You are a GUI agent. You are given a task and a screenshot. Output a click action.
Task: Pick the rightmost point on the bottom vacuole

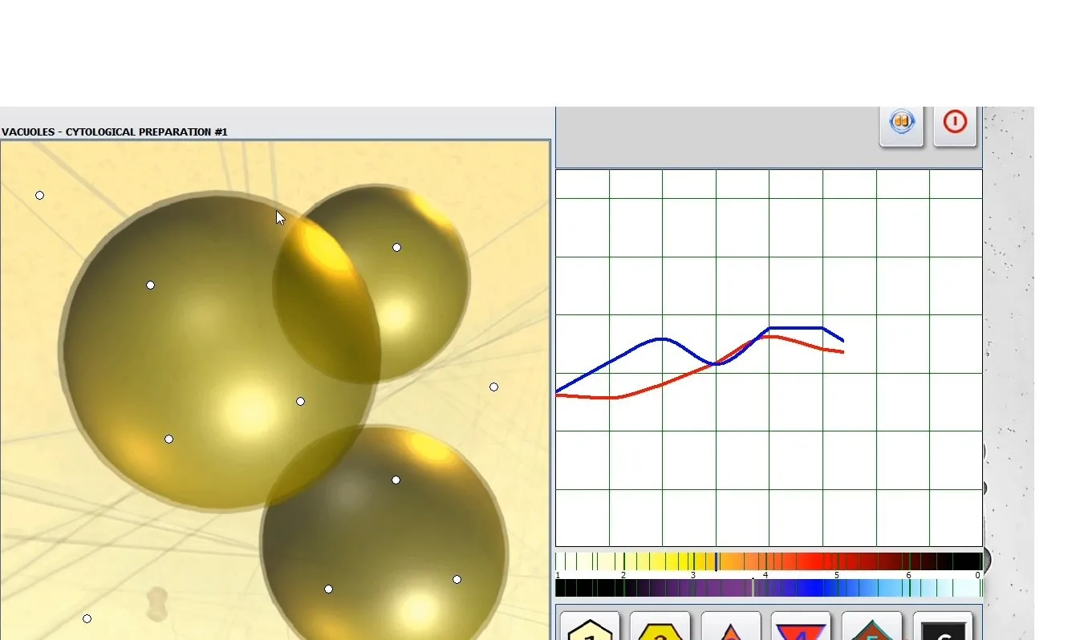(x=457, y=580)
